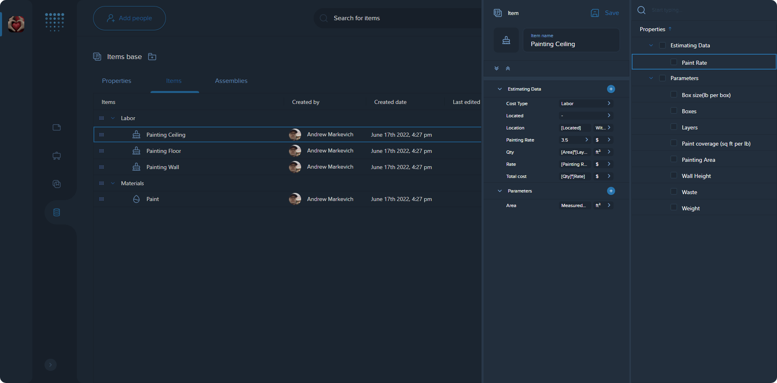Select the Painting Floor item row
Screen dimensions: 777x383
[287, 151]
